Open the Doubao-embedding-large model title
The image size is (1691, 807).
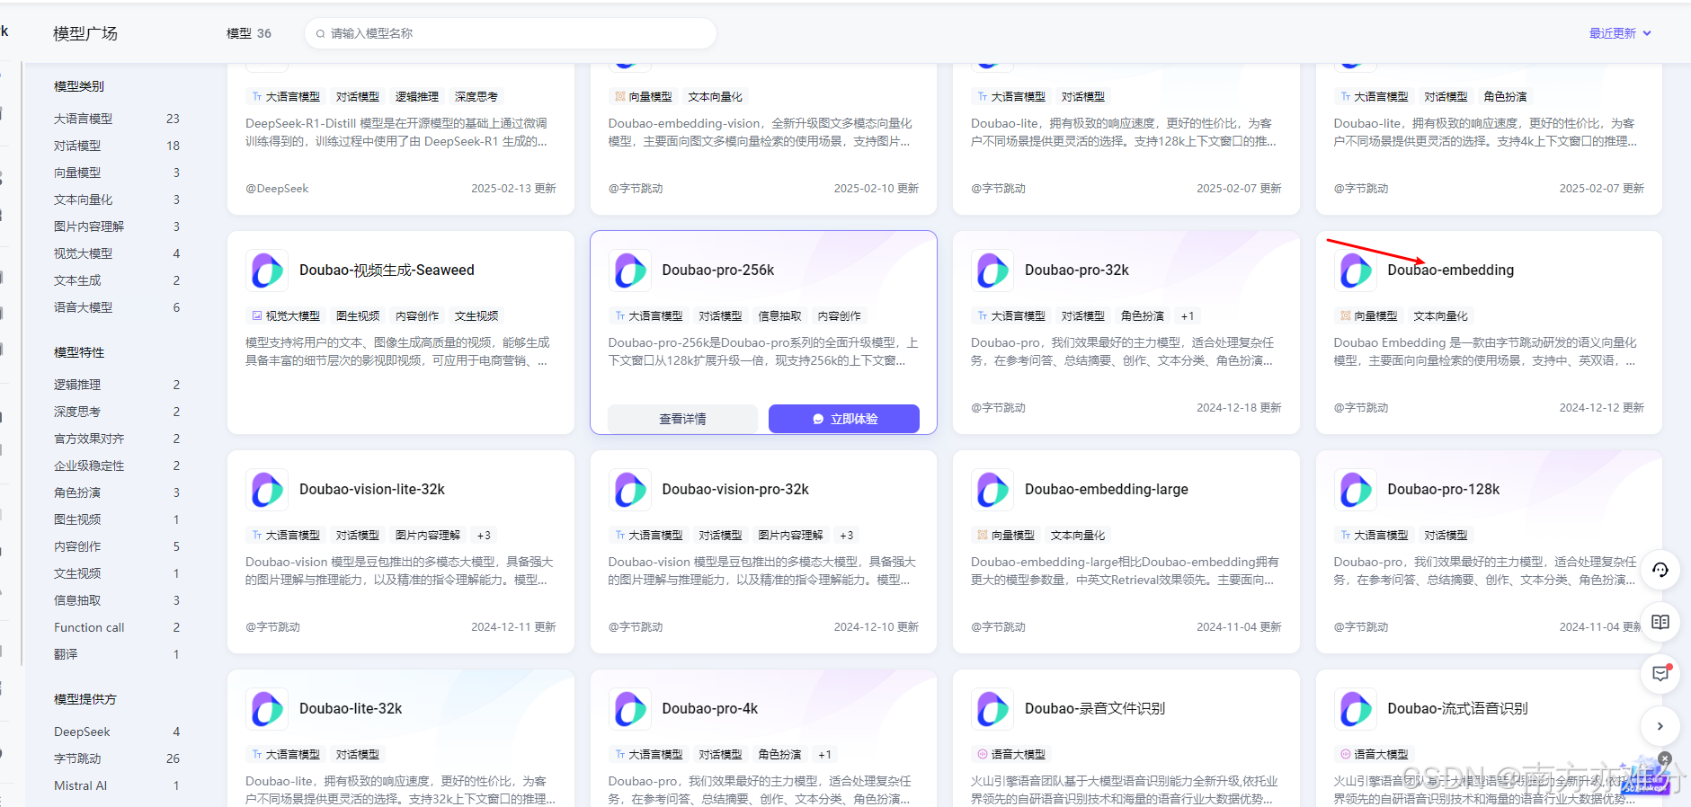click(1106, 489)
